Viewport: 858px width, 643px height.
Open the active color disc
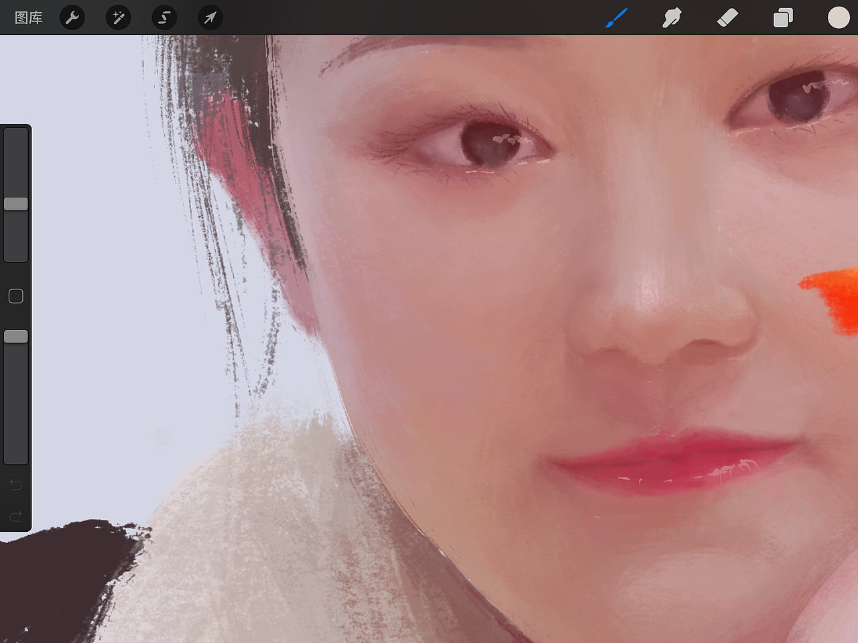tap(839, 17)
